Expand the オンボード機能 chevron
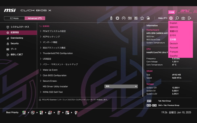This screenshot has width=197, height=123. click(41, 42)
